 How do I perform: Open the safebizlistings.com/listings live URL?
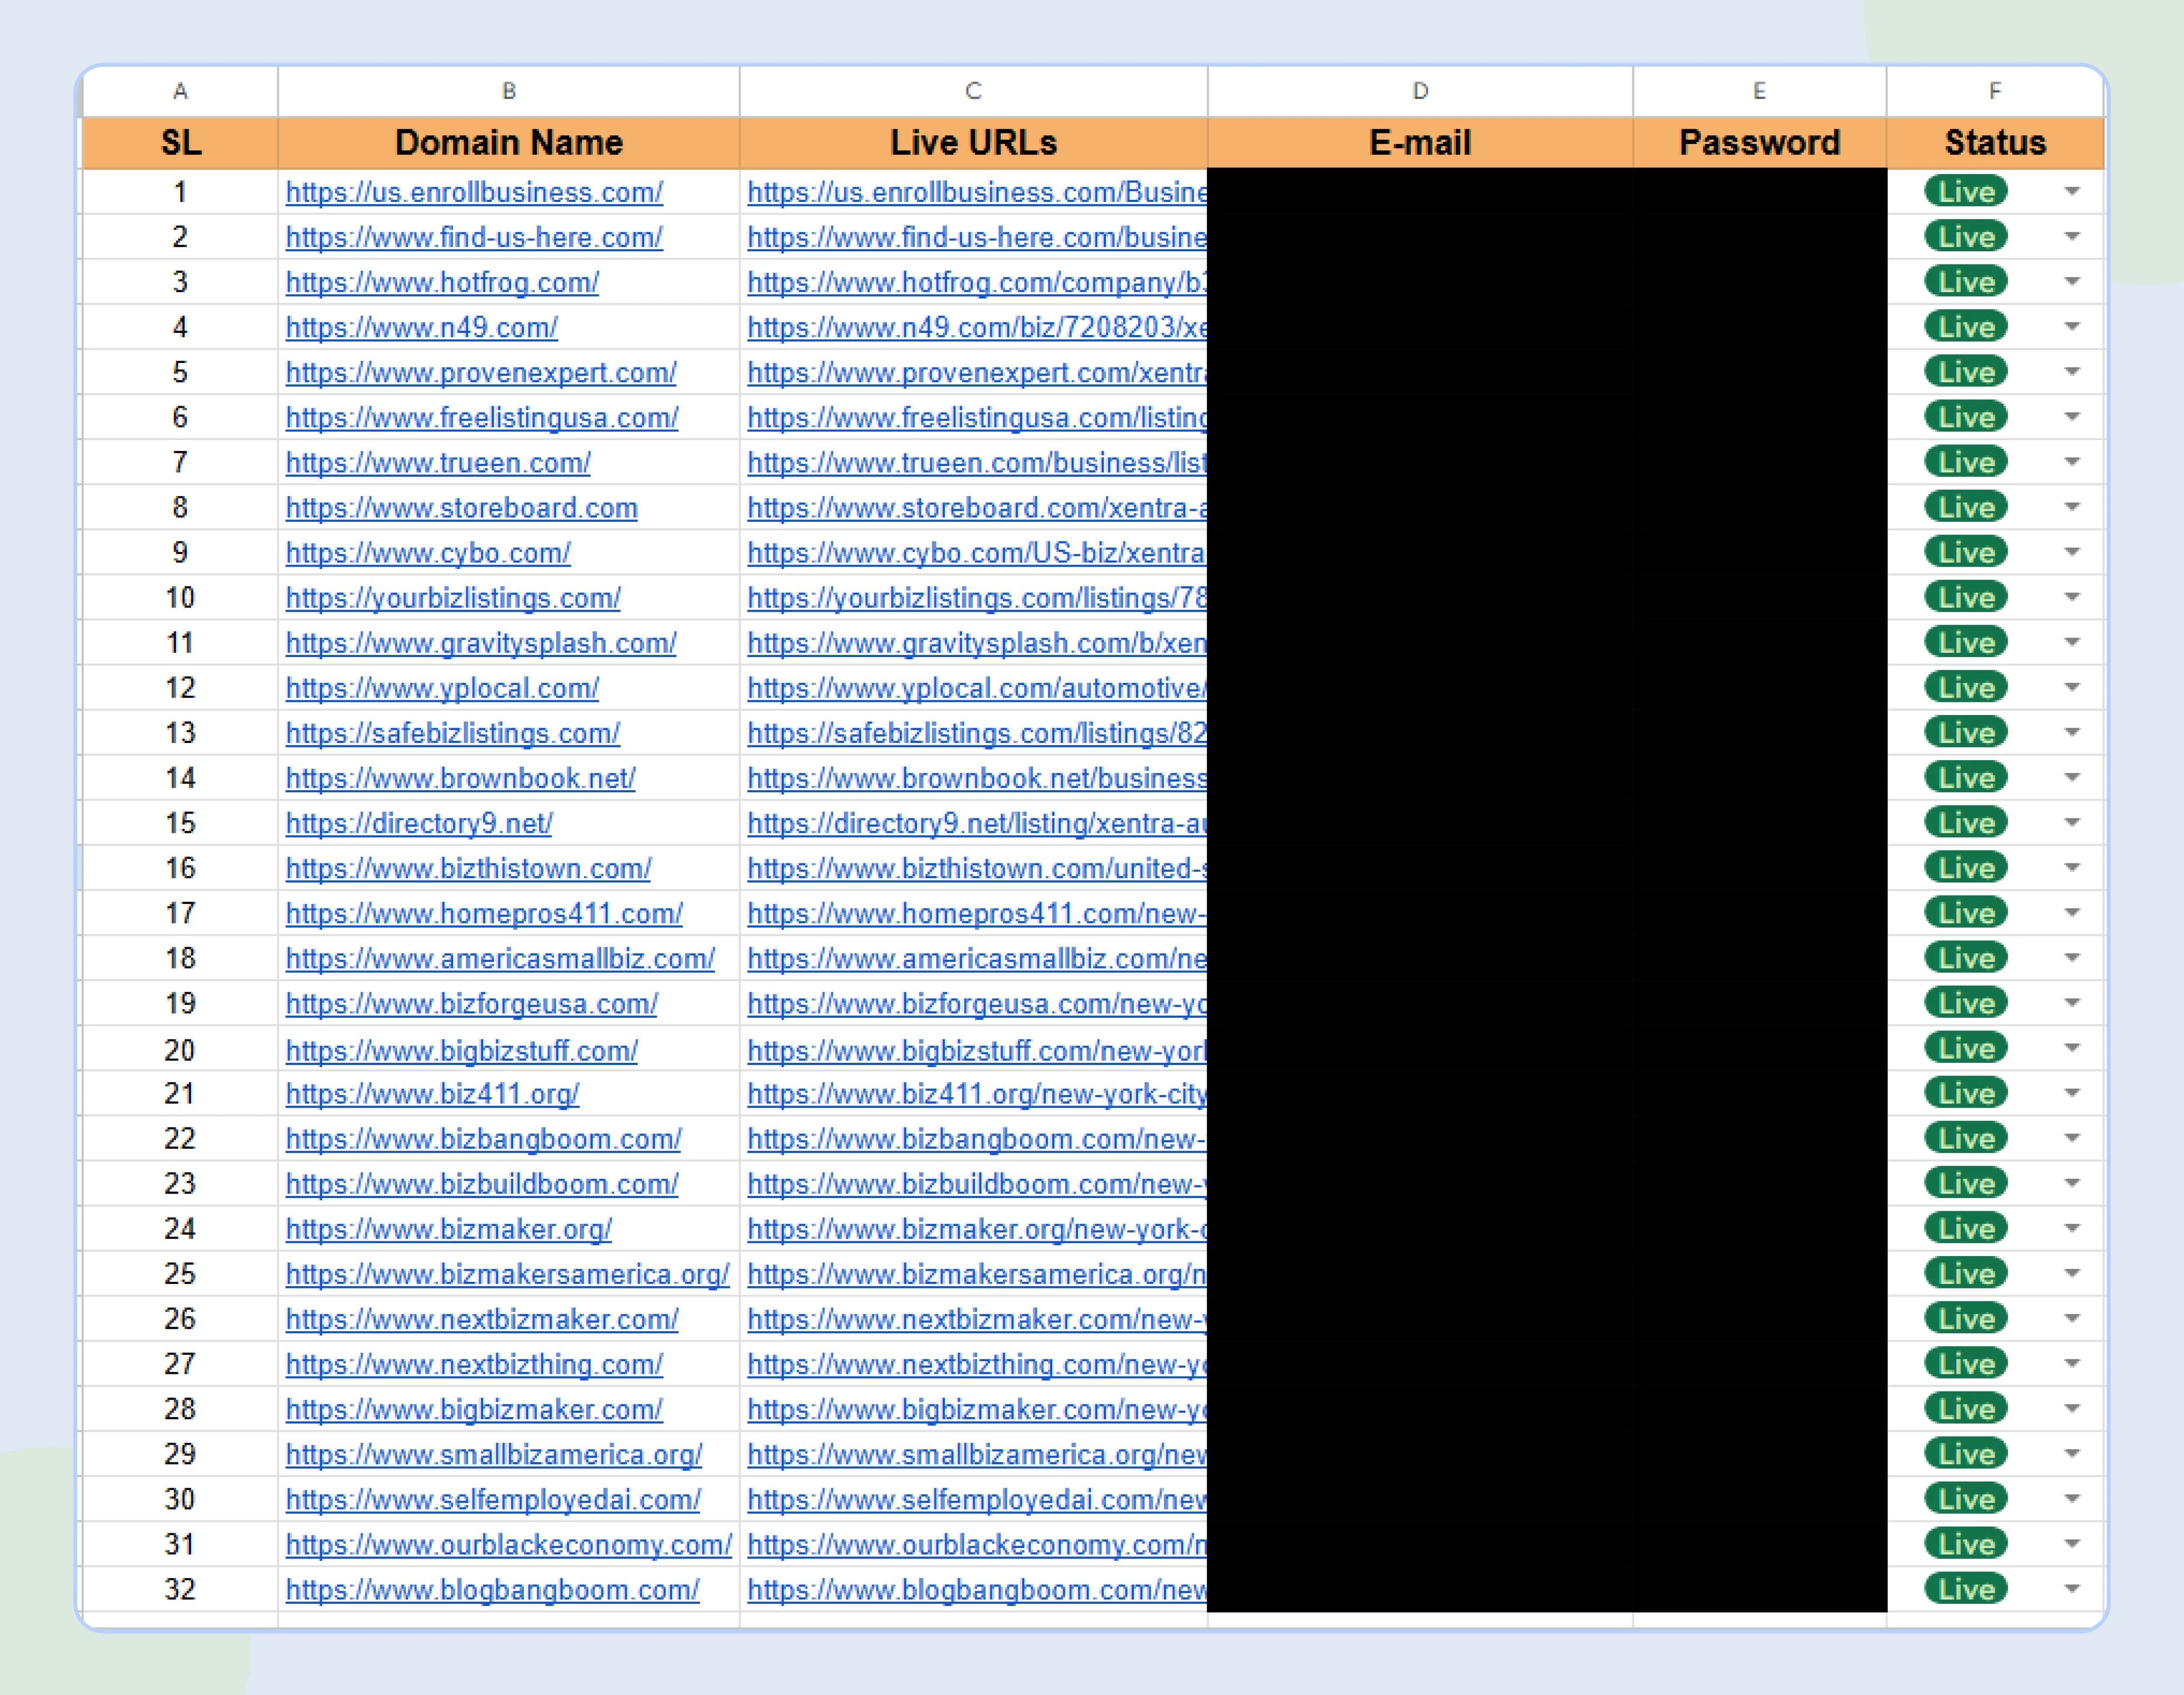[977, 733]
